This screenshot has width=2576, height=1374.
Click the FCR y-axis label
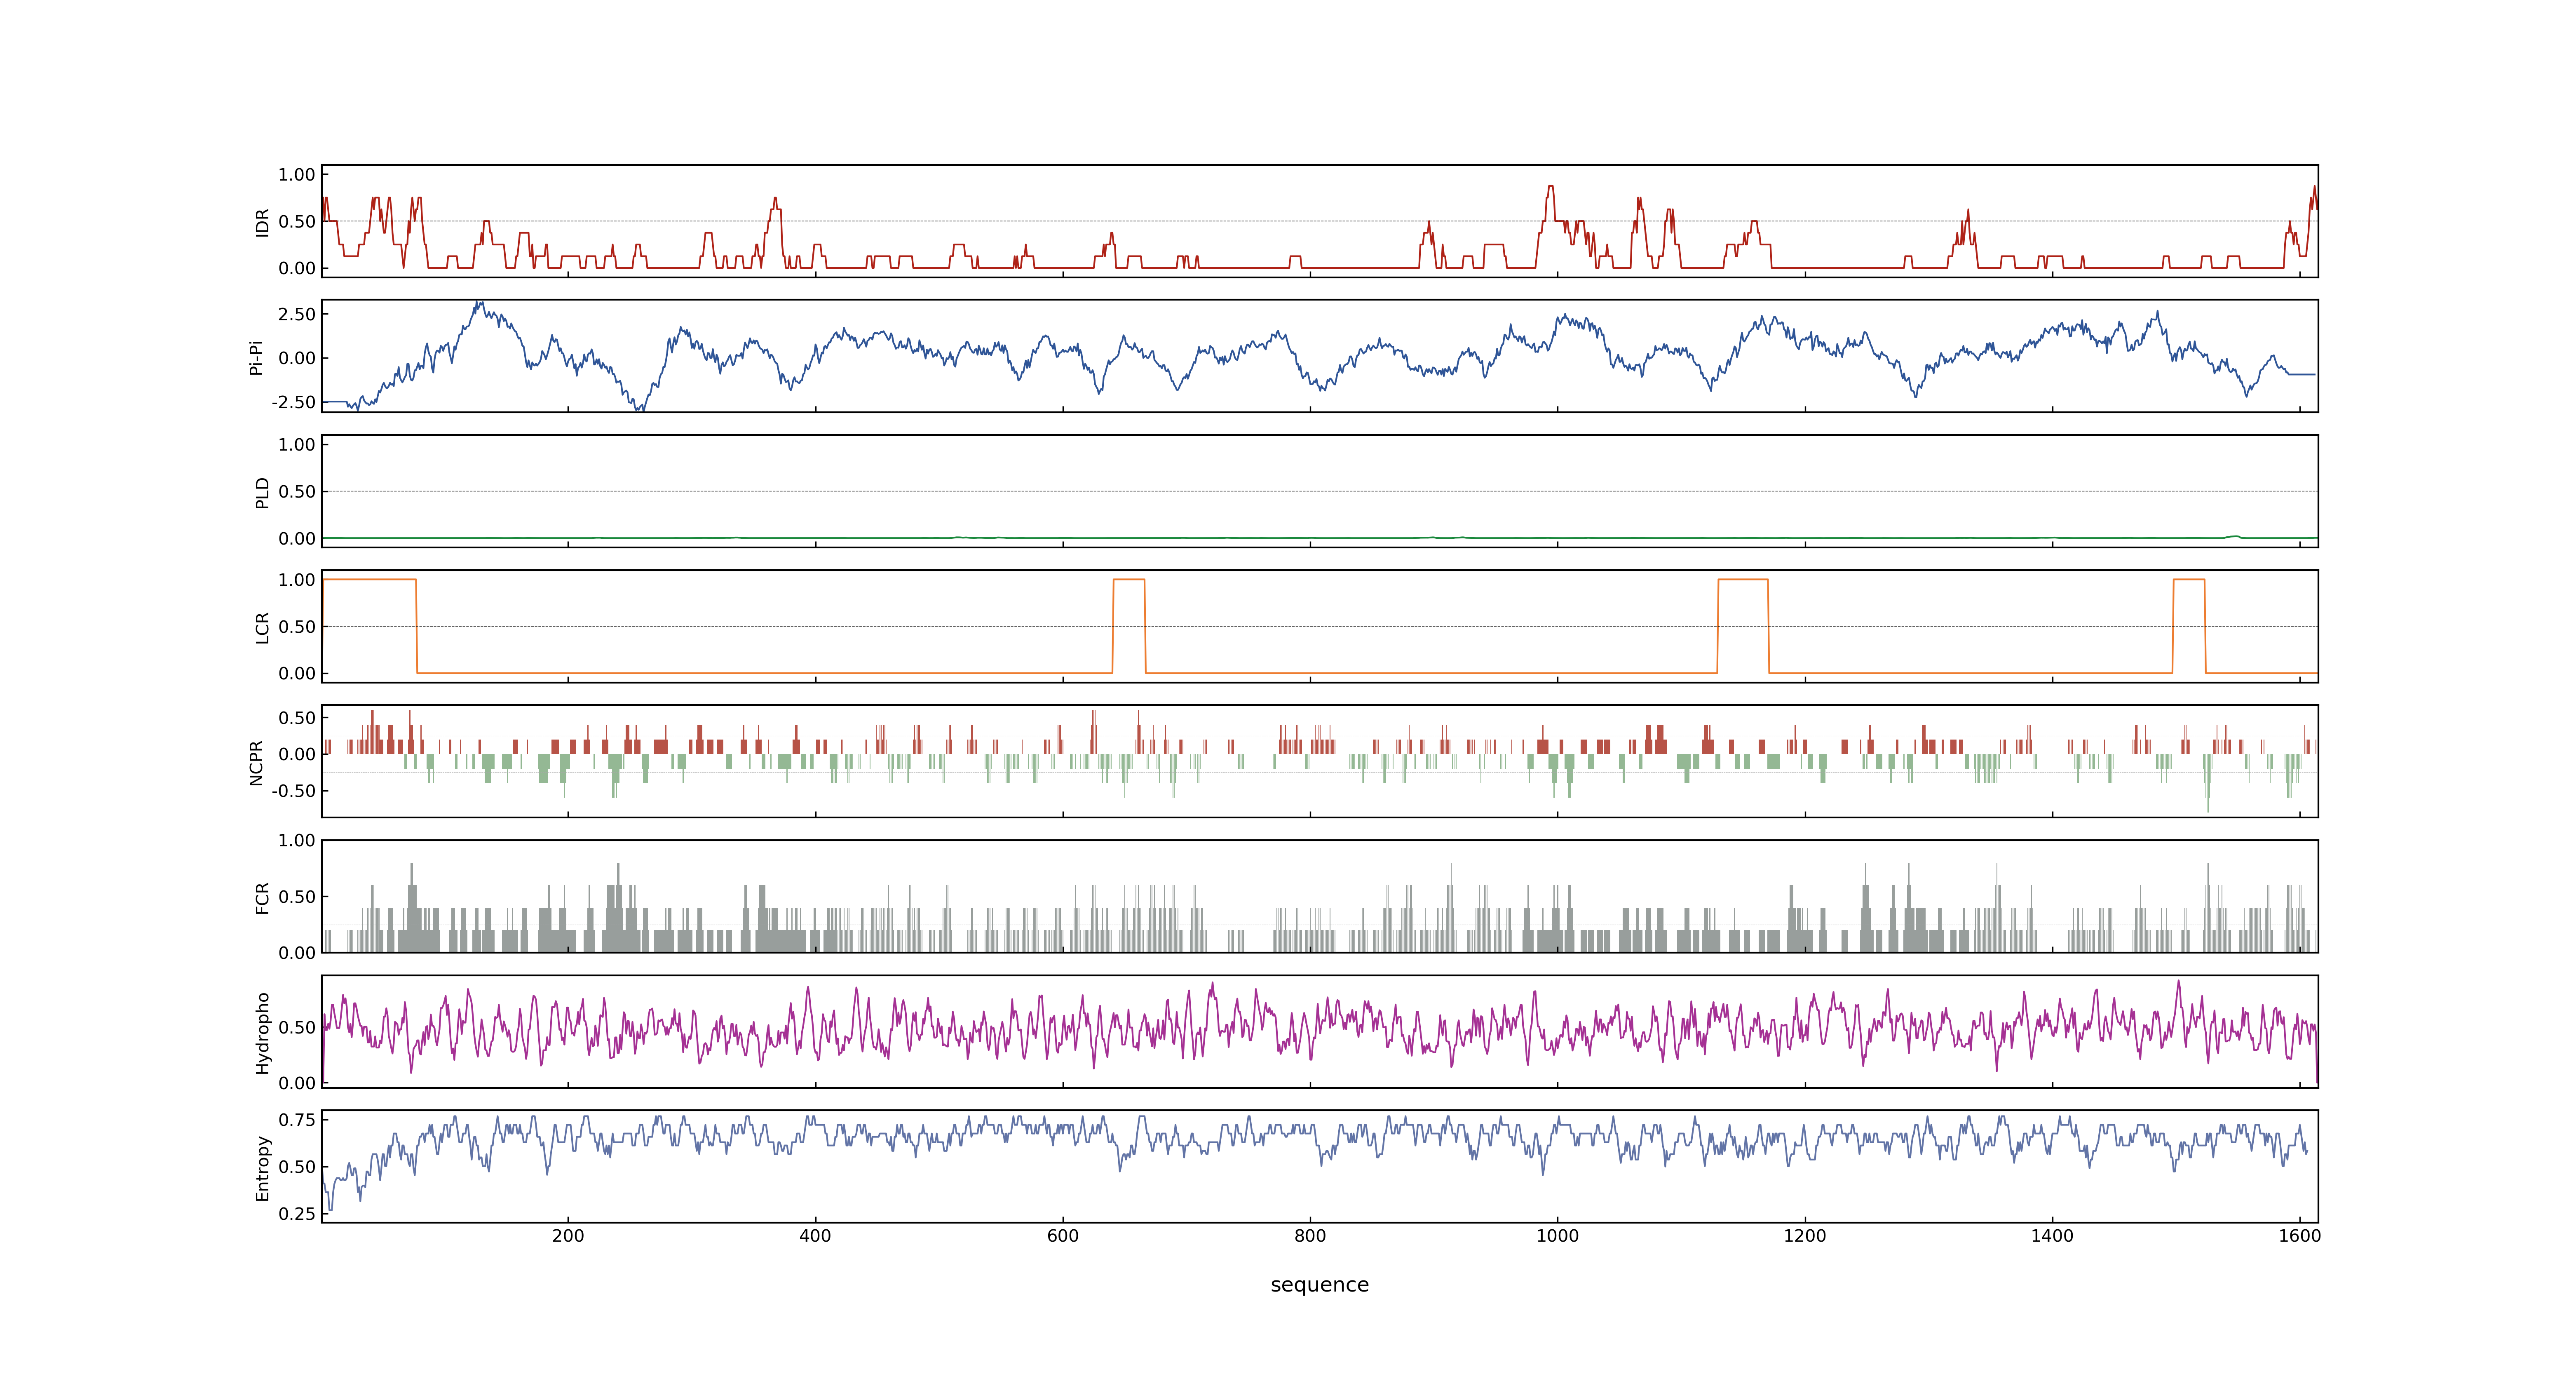pyautogui.click(x=262, y=897)
